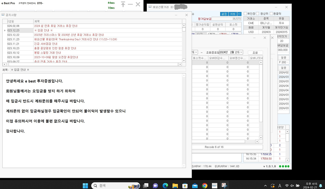
Task: Click the 제목 column header
Action: tap(108, 21)
